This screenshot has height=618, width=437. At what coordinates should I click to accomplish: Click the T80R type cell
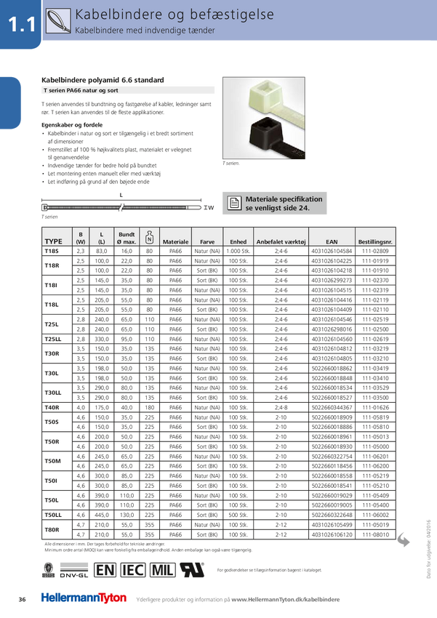point(57,530)
